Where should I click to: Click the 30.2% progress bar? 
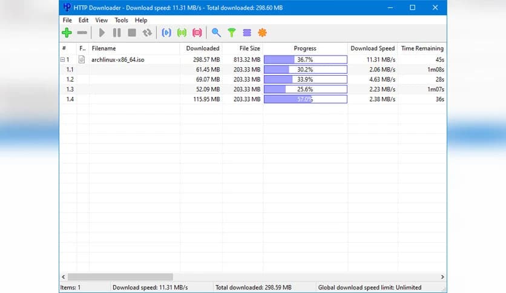pos(306,70)
